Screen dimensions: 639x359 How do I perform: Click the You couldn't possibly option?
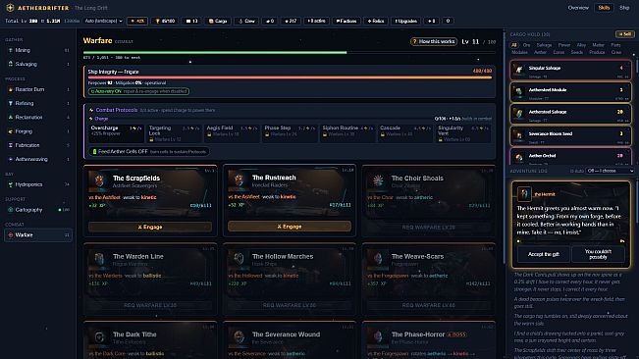(598, 254)
